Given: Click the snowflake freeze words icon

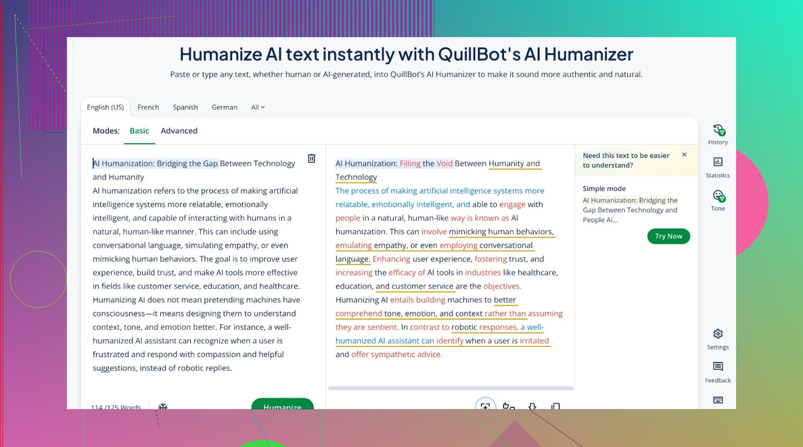Looking at the screenshot, I should (163, 406).
